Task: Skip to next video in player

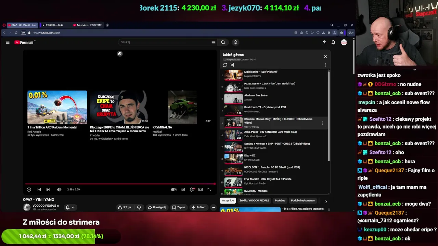Action: [x=48, y=190]
